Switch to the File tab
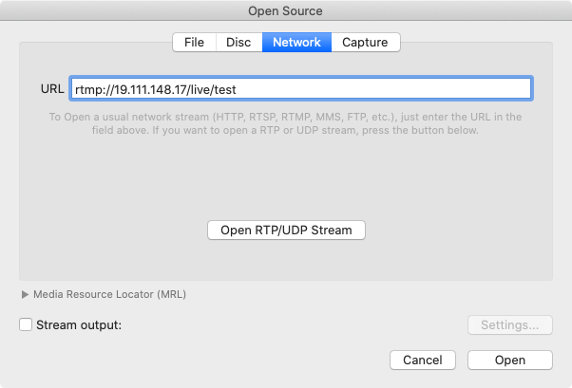The width and height of the screenshot is (572, 388). [194, 42]
